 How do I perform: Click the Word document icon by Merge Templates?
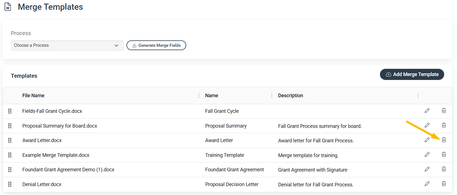pyautogui.click(x=8, y=7)
